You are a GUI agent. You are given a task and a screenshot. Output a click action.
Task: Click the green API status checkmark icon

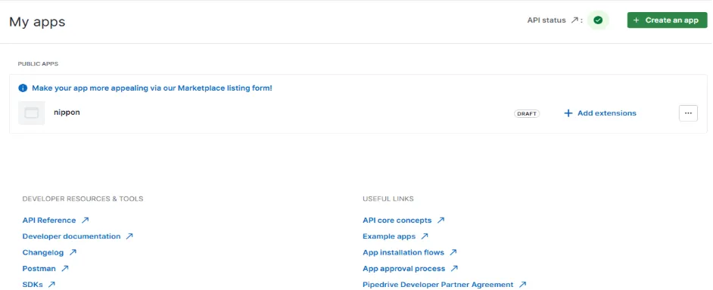click(598, 20)
